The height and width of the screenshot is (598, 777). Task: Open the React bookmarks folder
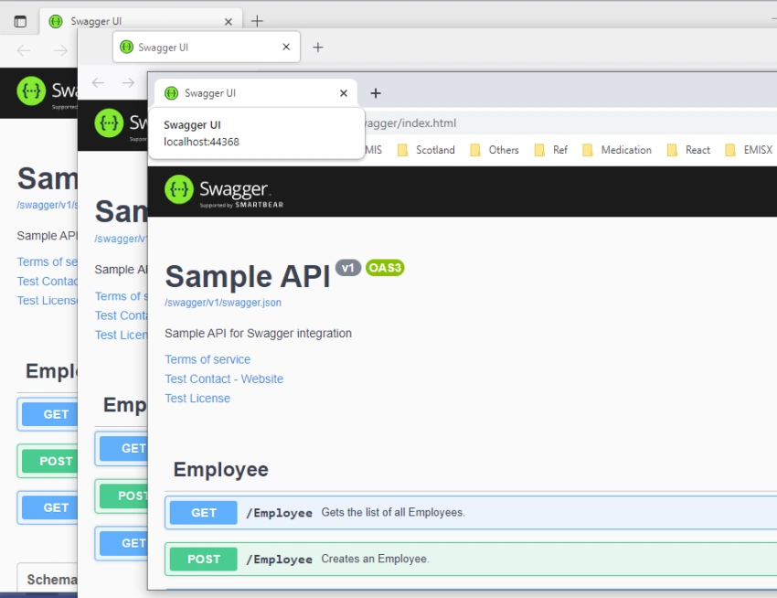[688, 150]
